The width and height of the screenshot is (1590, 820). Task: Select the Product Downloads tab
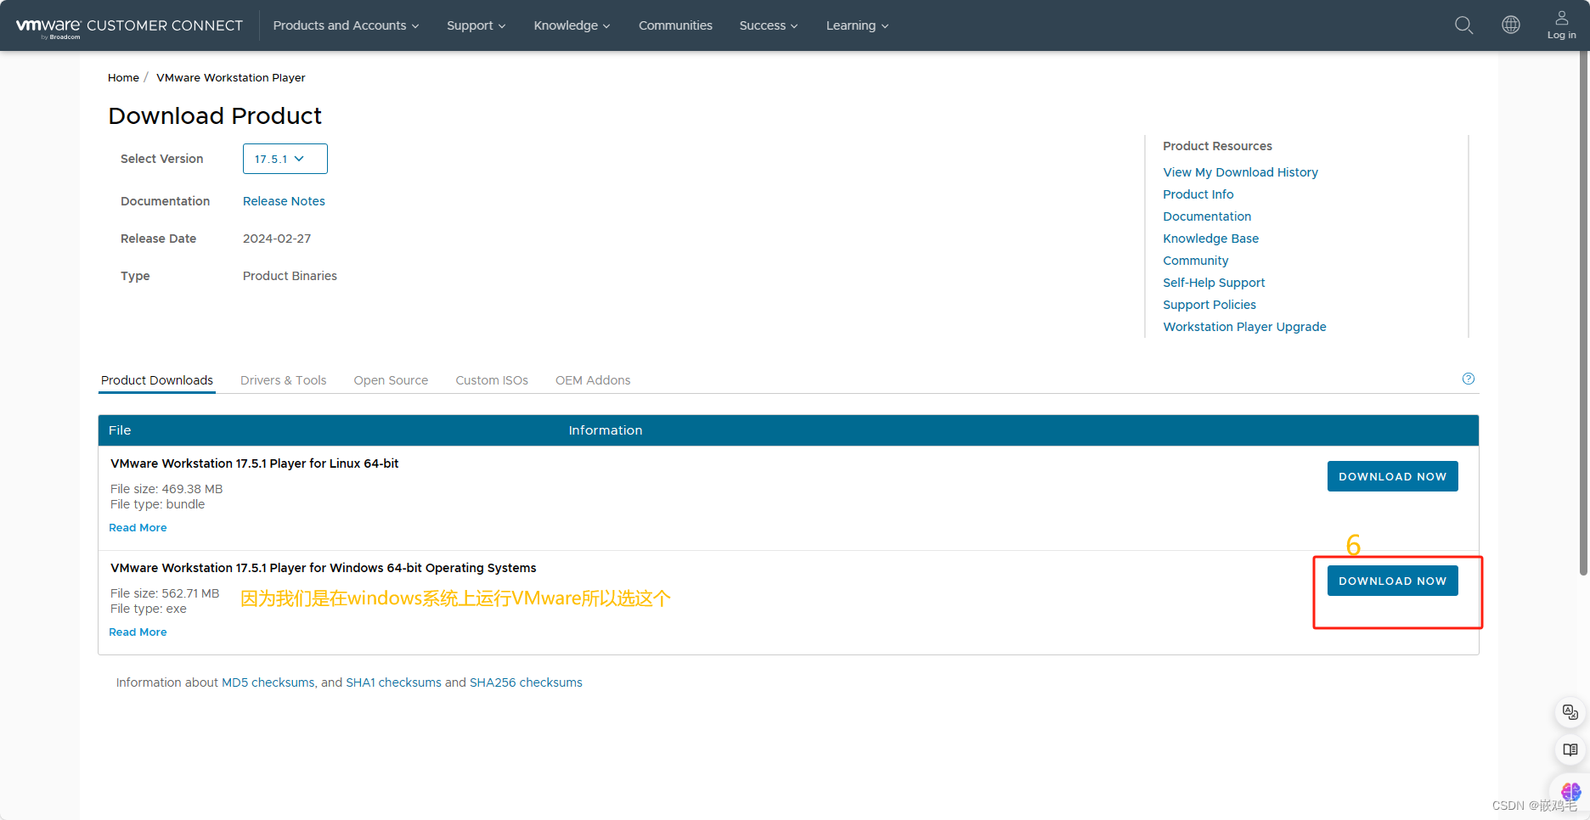[157, 380]
